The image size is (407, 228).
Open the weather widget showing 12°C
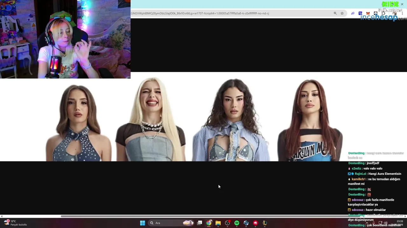(16, 223)
